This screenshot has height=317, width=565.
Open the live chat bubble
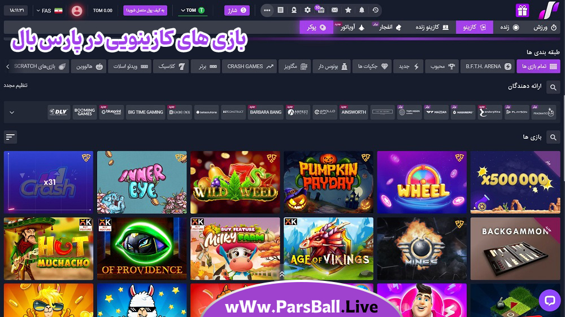(550, 300)
